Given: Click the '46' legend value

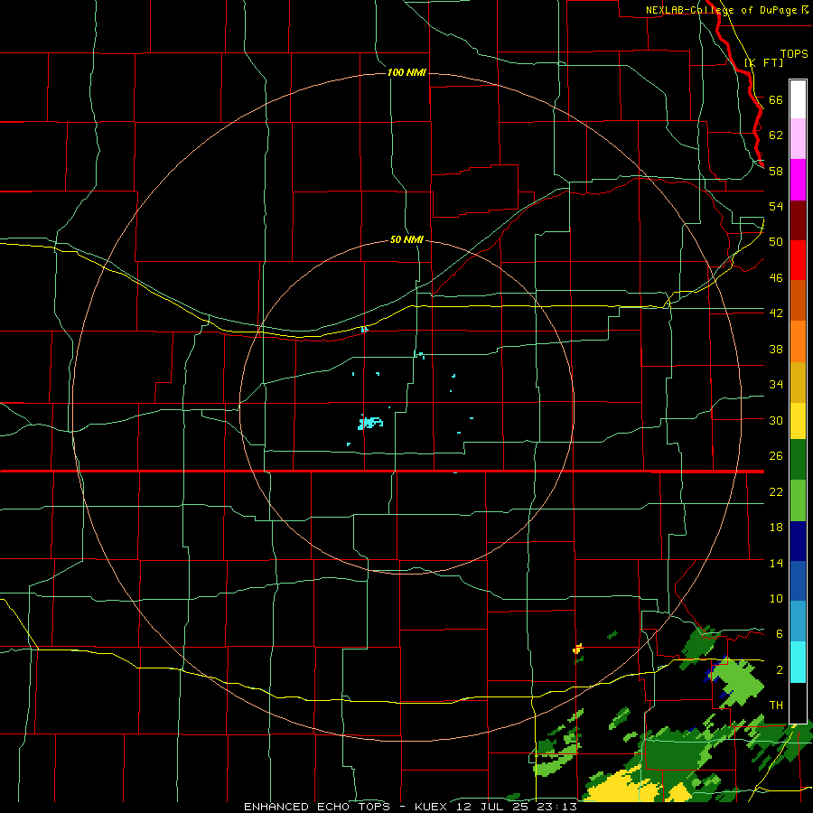Looking at the screenshot, I should [x=776, y=277].
